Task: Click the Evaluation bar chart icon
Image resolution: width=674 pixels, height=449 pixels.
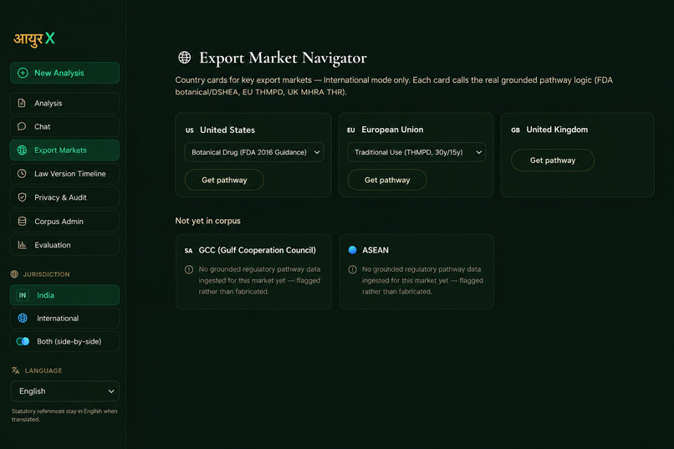Action: [x=22, y=245]
